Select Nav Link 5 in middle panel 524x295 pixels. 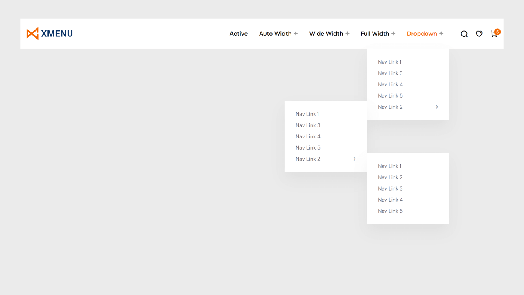[x=308, y=147]
